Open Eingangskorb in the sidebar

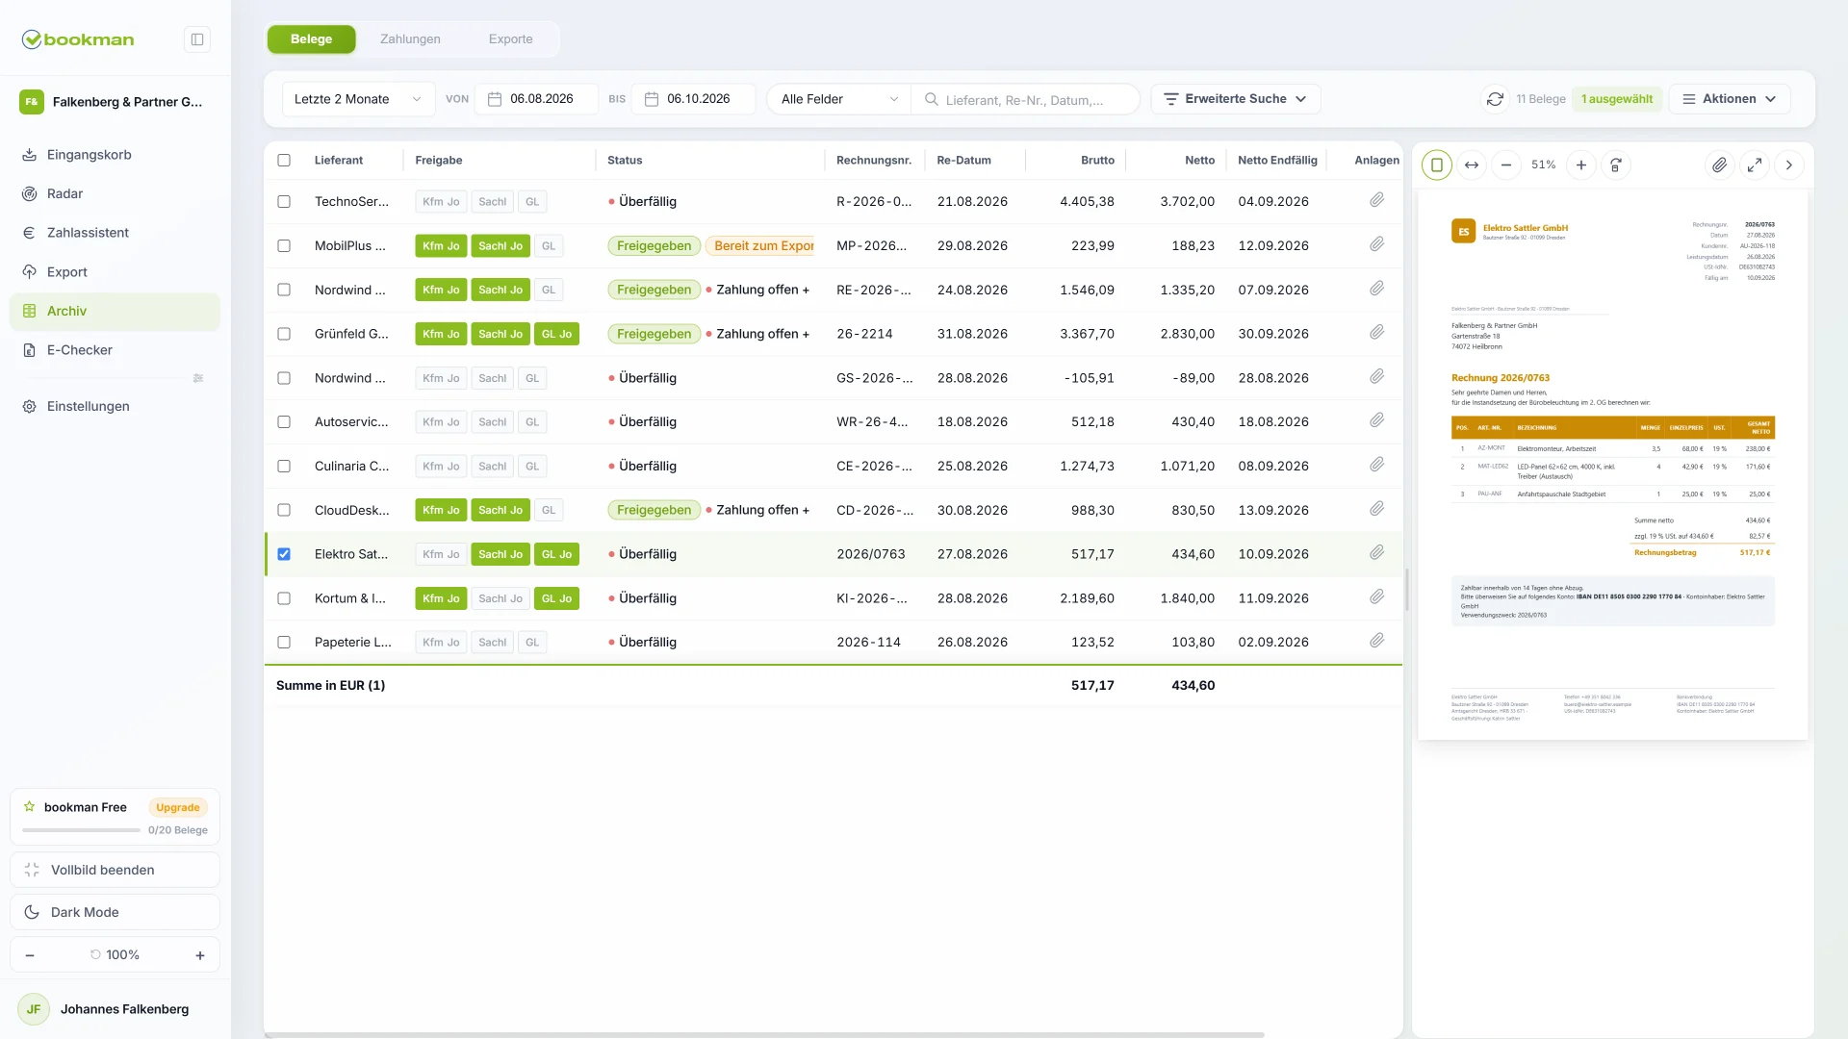[x=115, y=155]
